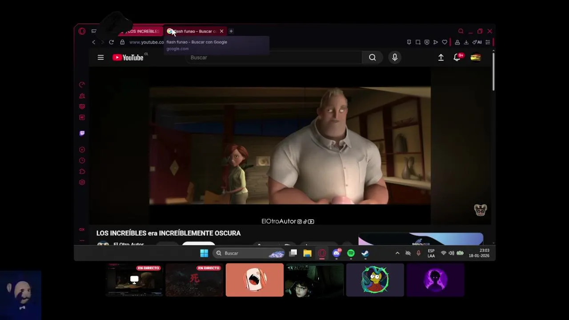Image resolution: width=569 pixels, height=320 pixels.
Task: Close the flash funao tab
Action: click(221, 31)
